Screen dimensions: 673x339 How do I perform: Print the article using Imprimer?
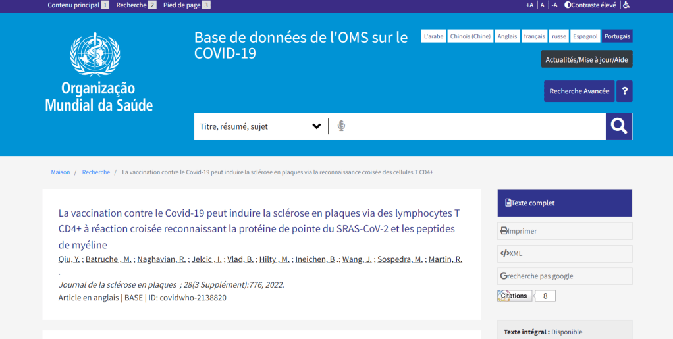[x=564, y=231]
